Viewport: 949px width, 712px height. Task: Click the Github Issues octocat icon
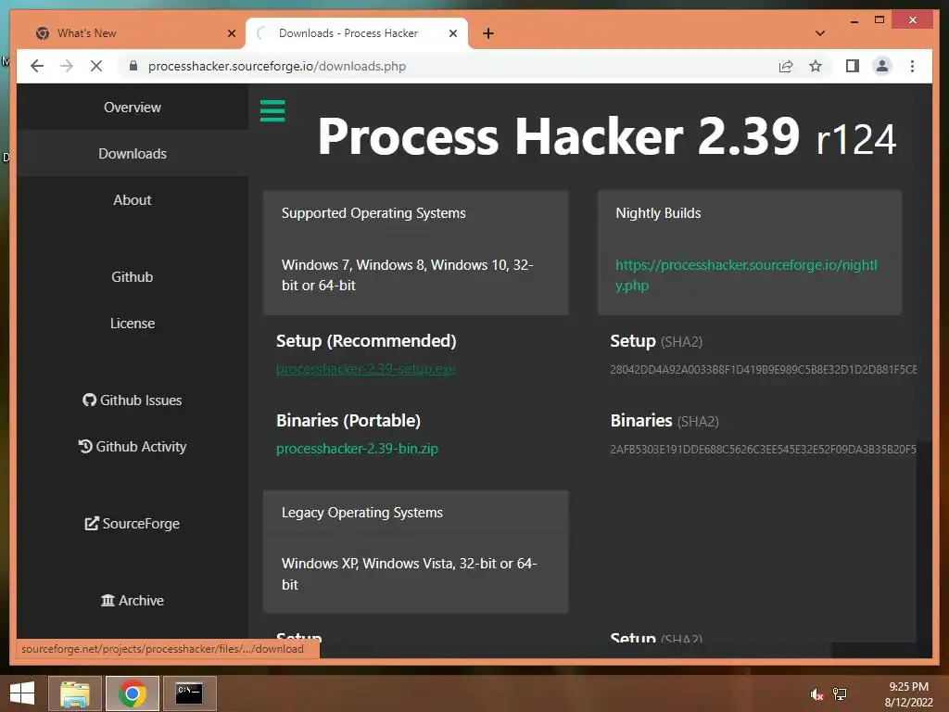point(90,400)
